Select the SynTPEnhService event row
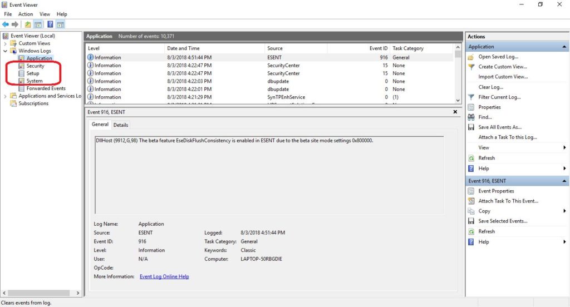This screenshot has height=307, width=570. pyautogui.click(x=270, y=97)
